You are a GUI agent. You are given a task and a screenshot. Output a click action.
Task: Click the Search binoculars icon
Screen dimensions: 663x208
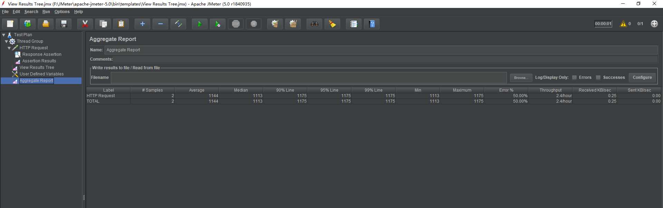314,24
